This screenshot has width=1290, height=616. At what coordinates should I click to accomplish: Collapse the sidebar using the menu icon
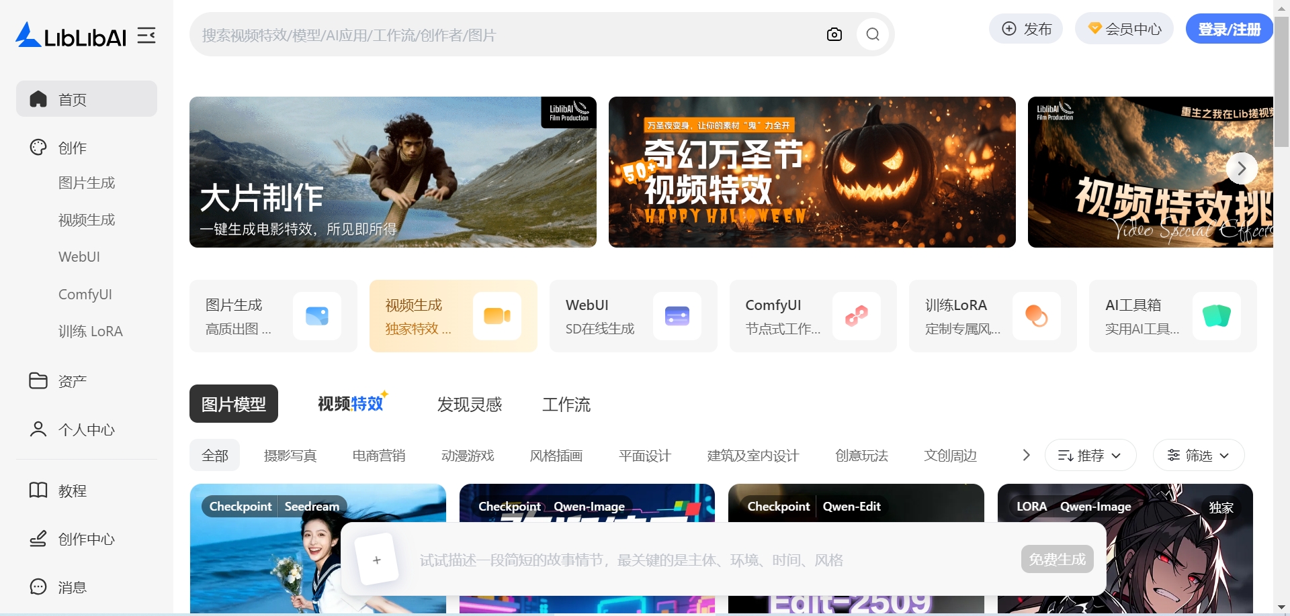click(146, 36)
